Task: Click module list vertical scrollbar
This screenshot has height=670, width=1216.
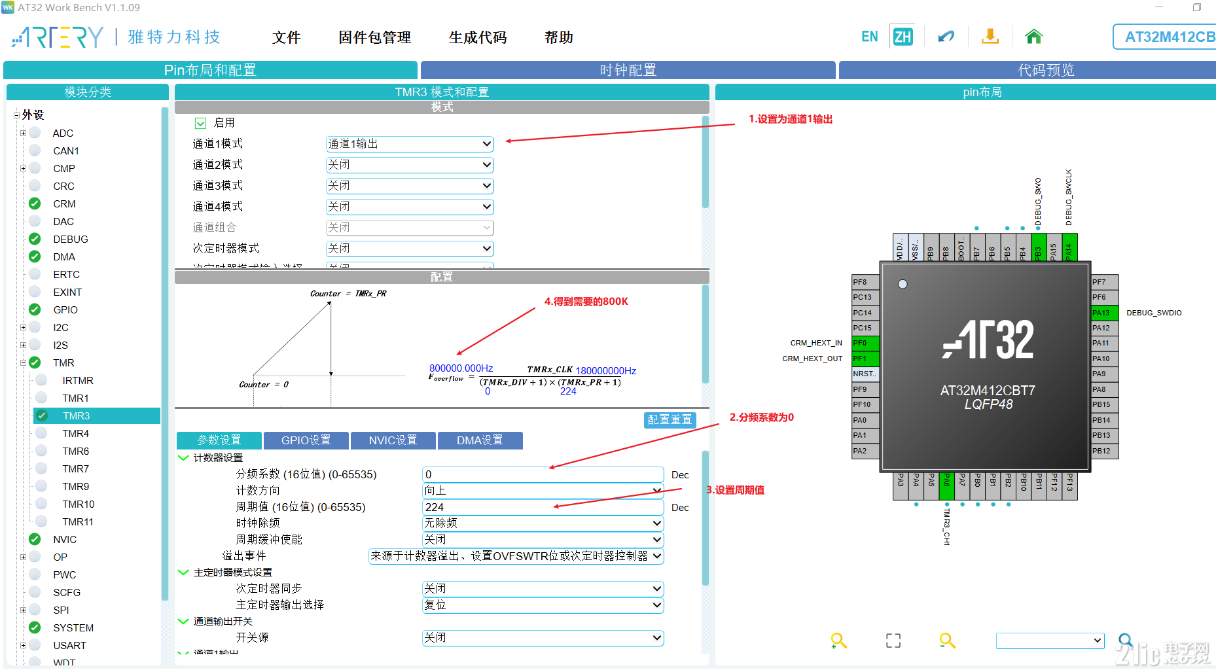Action: click(x=165, y=353)
